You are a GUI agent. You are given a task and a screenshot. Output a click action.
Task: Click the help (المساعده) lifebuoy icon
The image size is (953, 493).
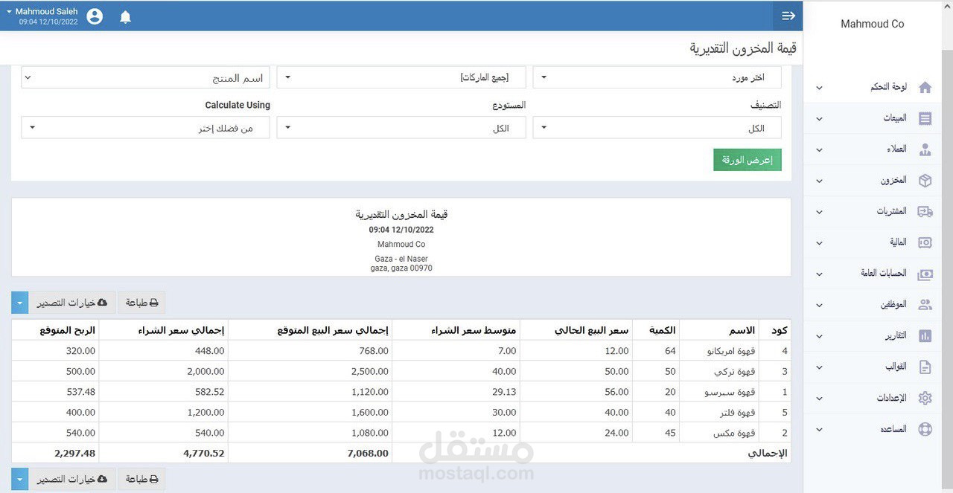tap(925, 429)
